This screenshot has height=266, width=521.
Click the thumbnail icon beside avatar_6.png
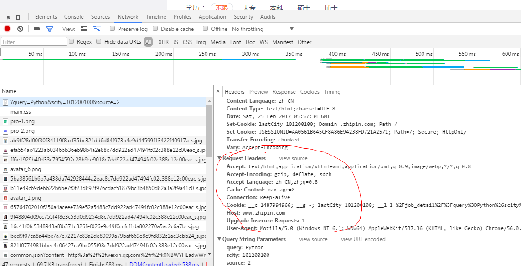(5, 169)
